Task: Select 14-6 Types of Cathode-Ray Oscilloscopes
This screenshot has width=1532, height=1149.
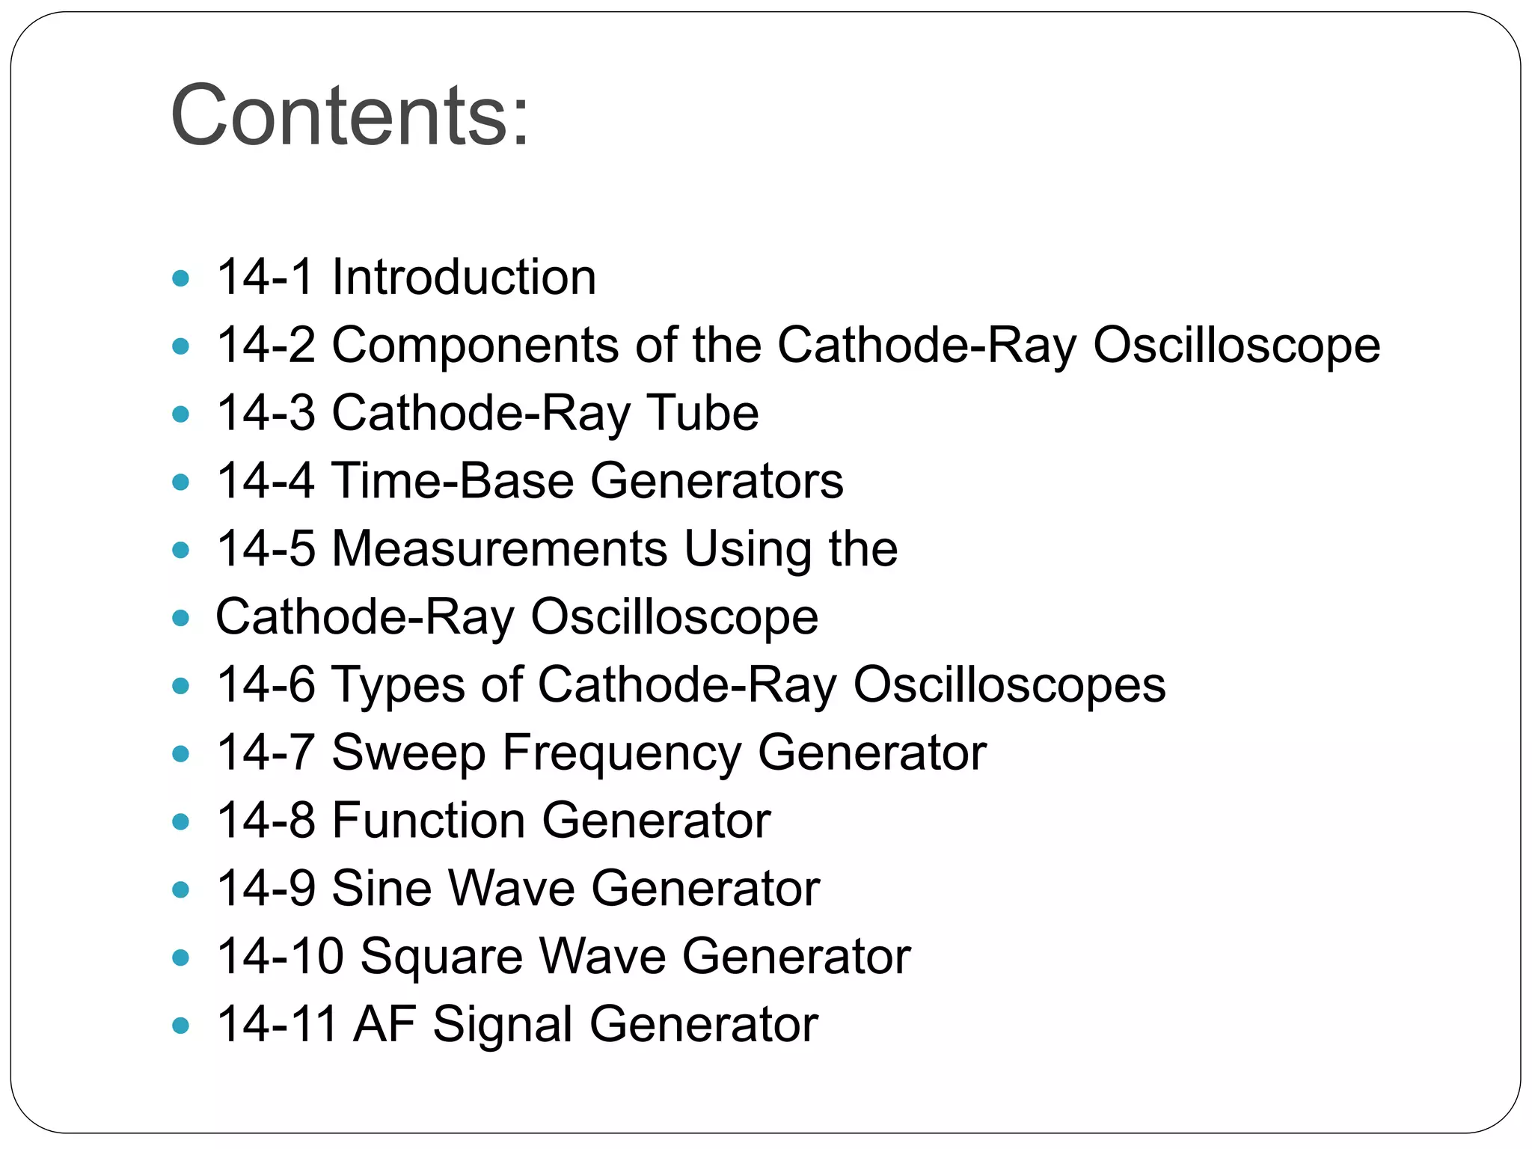Action: [x=691, y=685]
